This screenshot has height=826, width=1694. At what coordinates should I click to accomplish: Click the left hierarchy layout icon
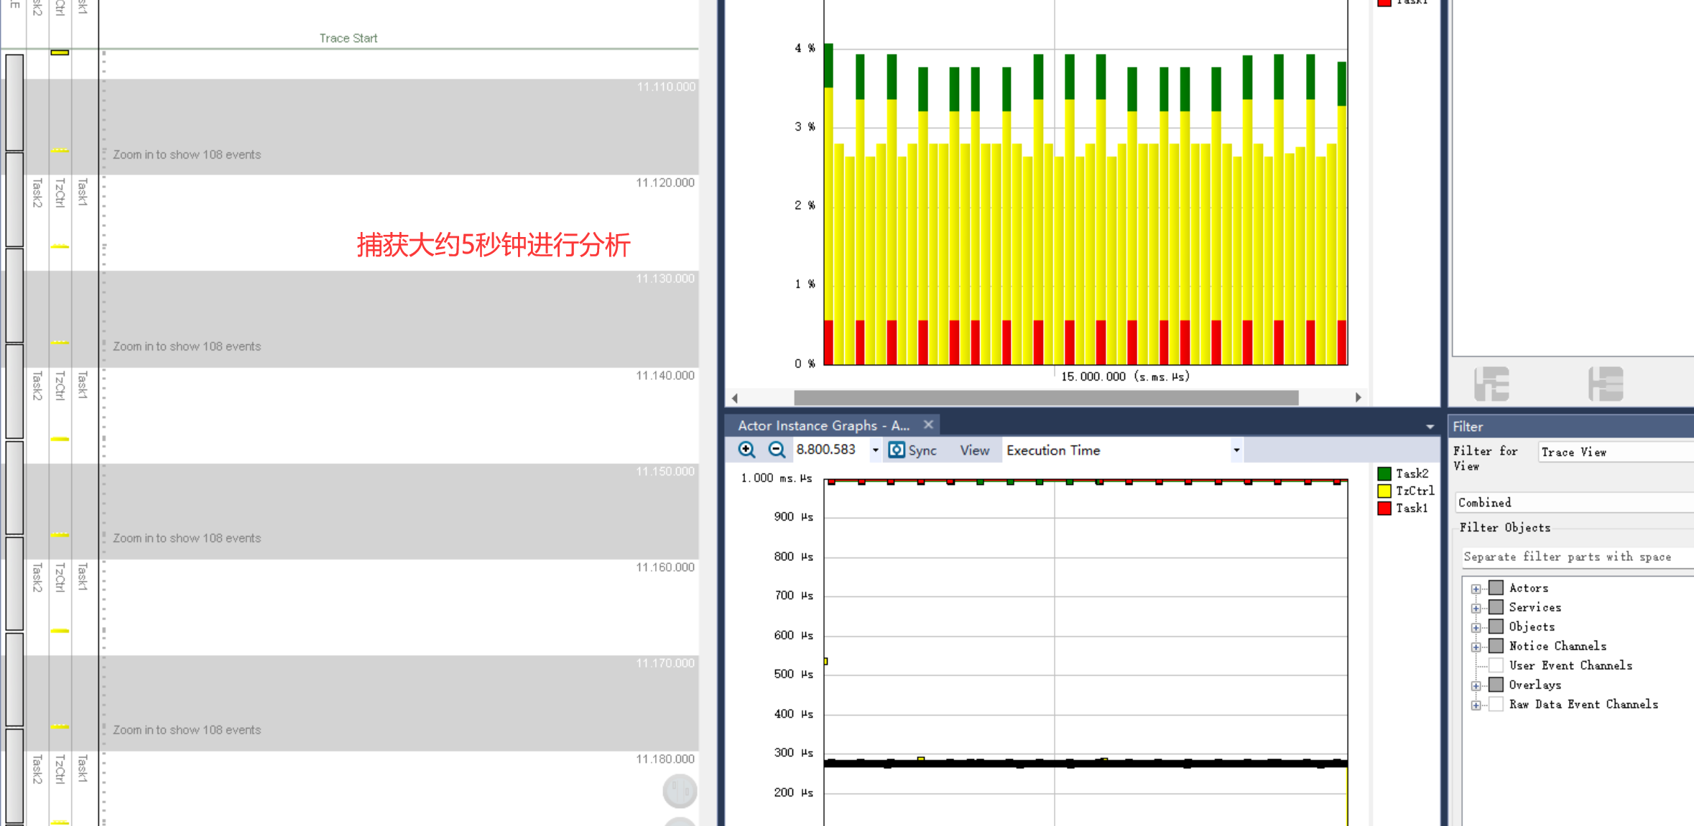[1491, 384]
